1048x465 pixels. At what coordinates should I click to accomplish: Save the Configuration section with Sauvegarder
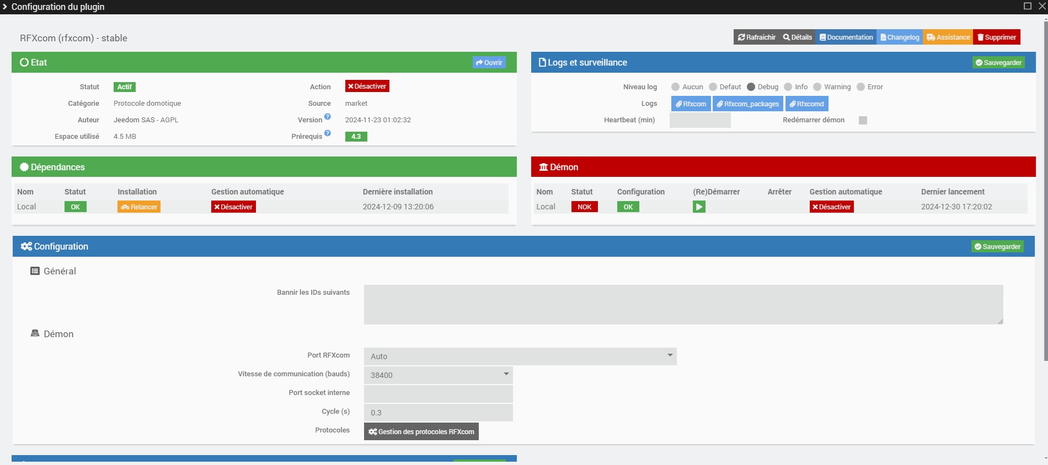[997, 247]
